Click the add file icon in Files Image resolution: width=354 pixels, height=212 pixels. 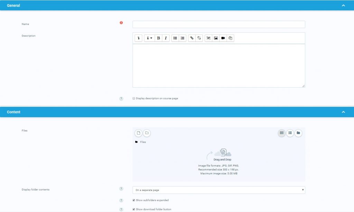click(138, 133)
